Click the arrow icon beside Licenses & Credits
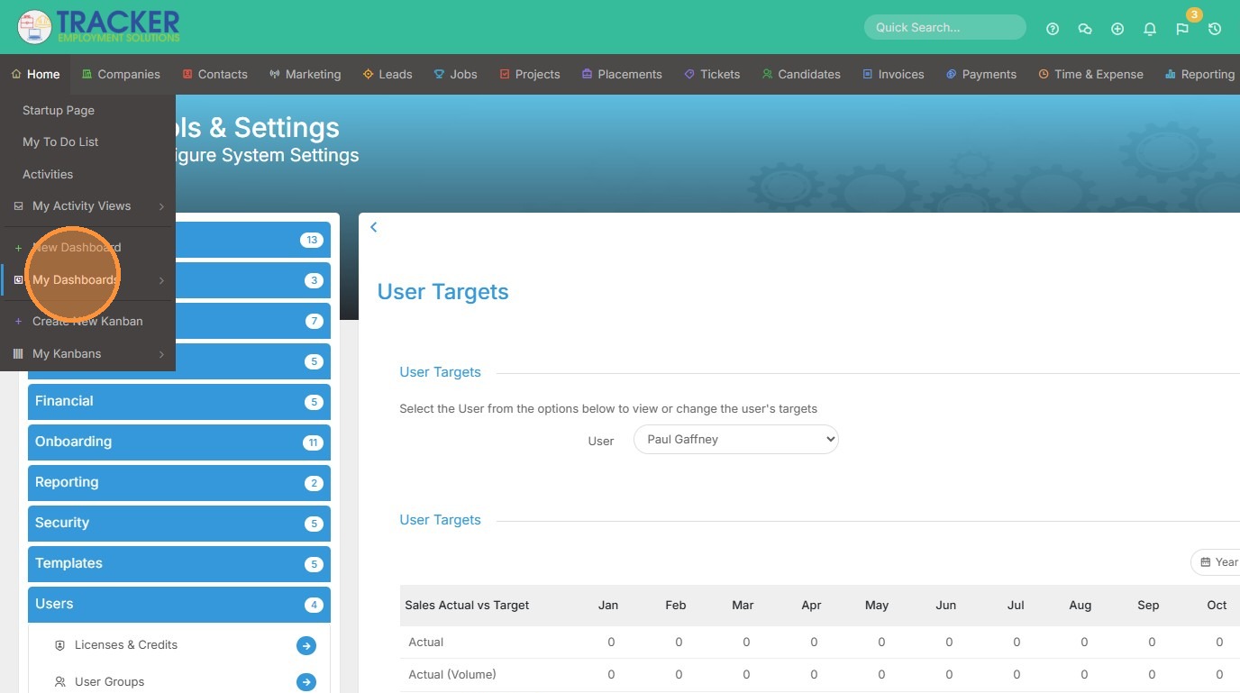The image size is (1240, 693). click(x=306, y=645)
